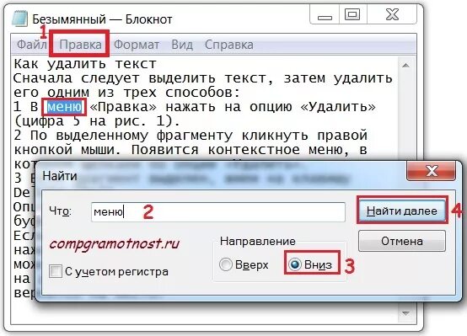Click the highlighted word меню in text
Screen dimensions: 467x336
point(64,107)
